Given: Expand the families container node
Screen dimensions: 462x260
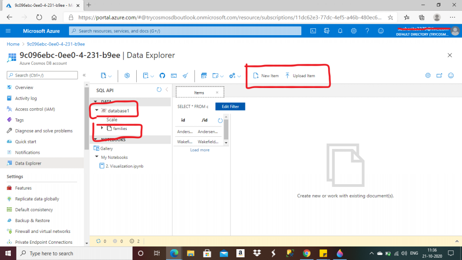Looking at the screenshot, I should (102, 128).
